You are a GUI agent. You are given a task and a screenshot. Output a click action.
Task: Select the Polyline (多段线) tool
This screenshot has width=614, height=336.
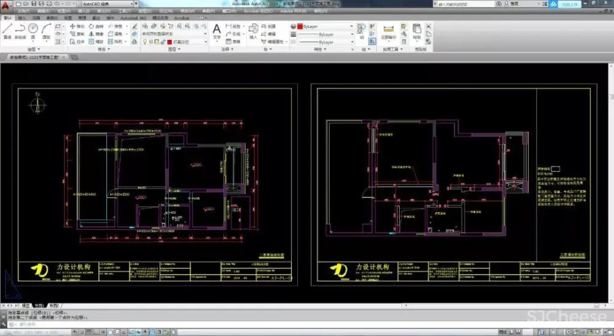[20, 29]
